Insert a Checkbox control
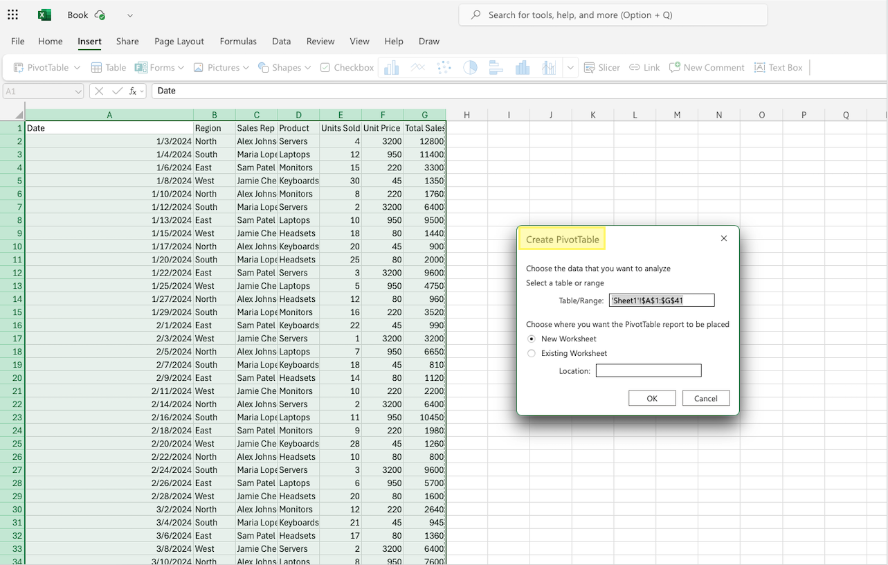The height and width of the screenshot is (565, 888). (x=346, y=67)
